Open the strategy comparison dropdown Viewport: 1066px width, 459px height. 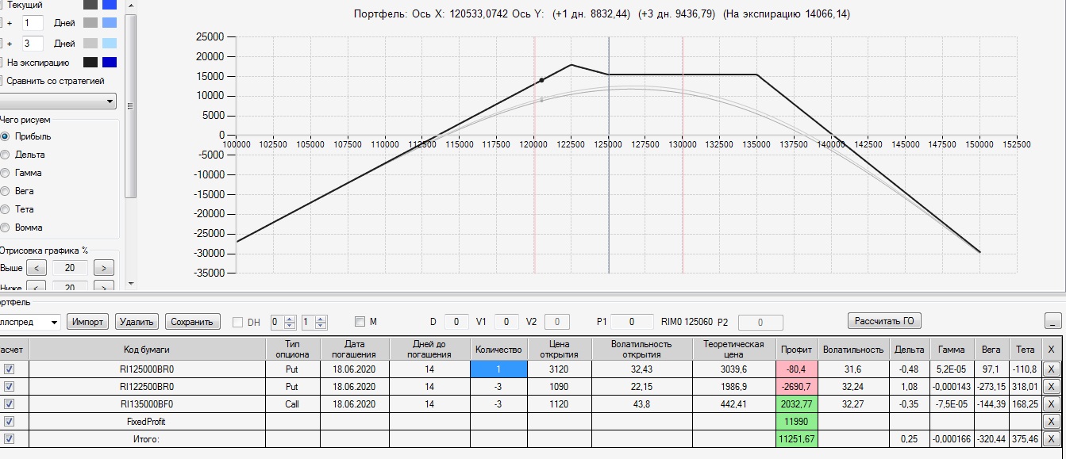pos(58,101)
